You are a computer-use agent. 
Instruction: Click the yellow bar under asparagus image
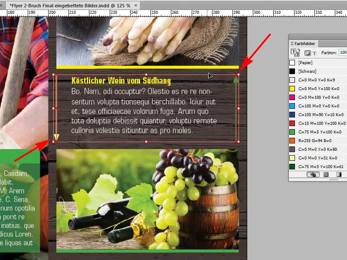[x=147, y=67]
